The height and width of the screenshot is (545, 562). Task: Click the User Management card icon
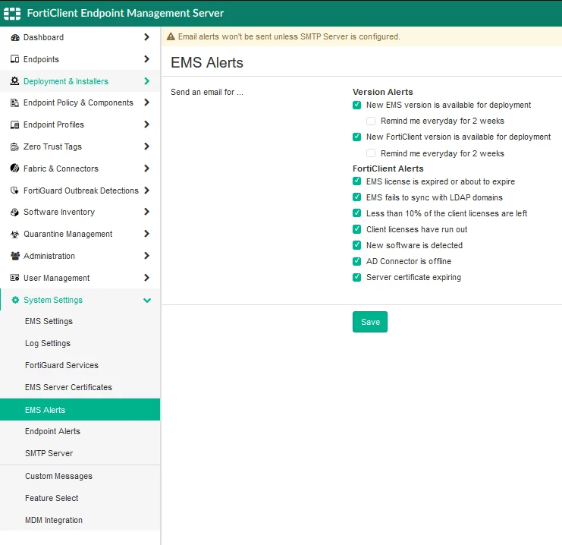point(14,278)
